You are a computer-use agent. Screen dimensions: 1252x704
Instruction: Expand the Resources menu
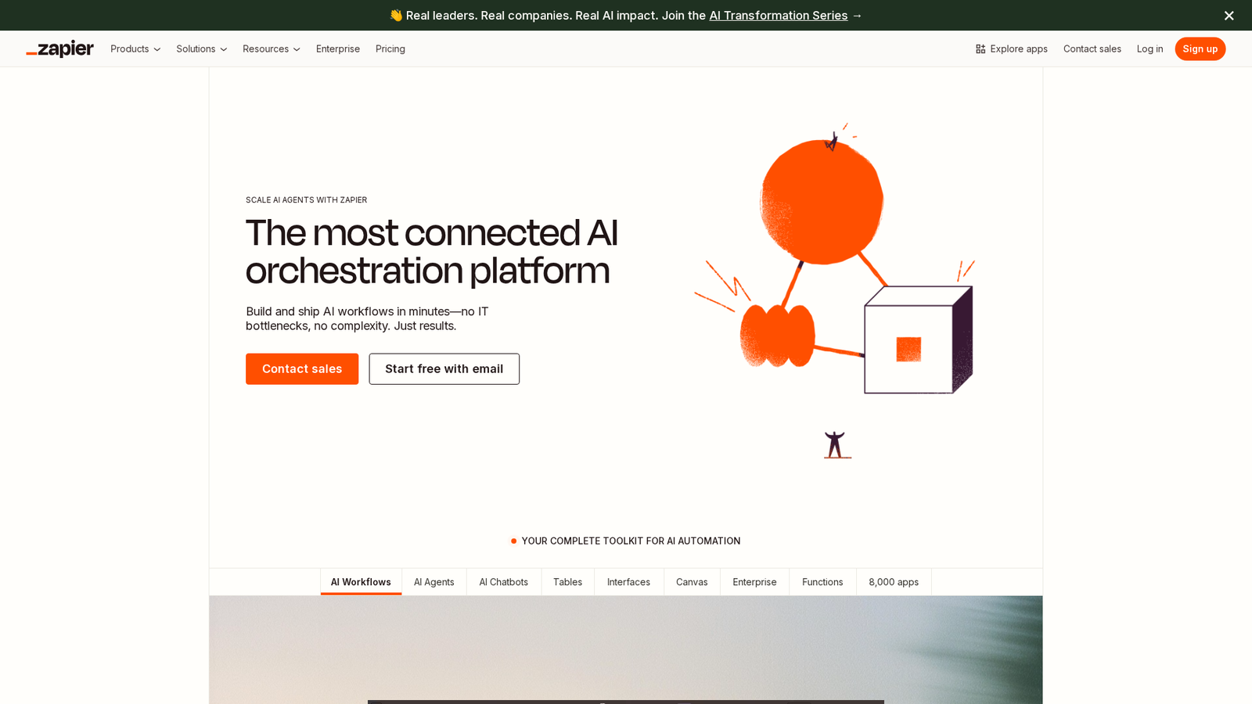coord(271,48)
